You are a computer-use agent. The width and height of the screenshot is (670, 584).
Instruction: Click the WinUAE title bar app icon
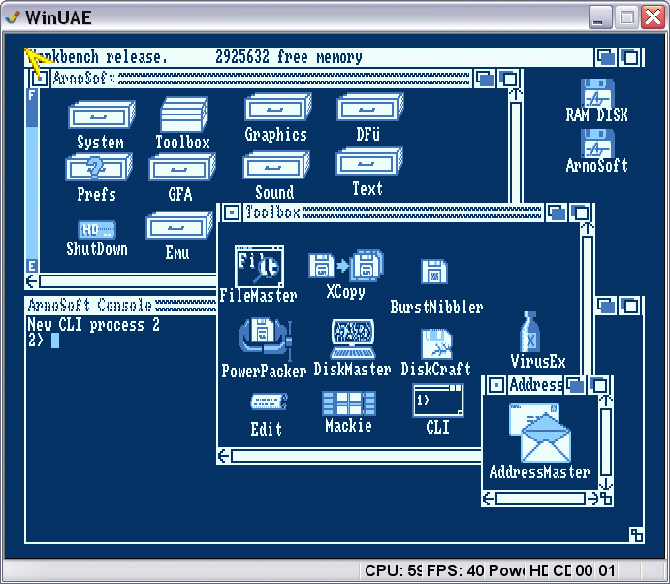tap(13, 17)
